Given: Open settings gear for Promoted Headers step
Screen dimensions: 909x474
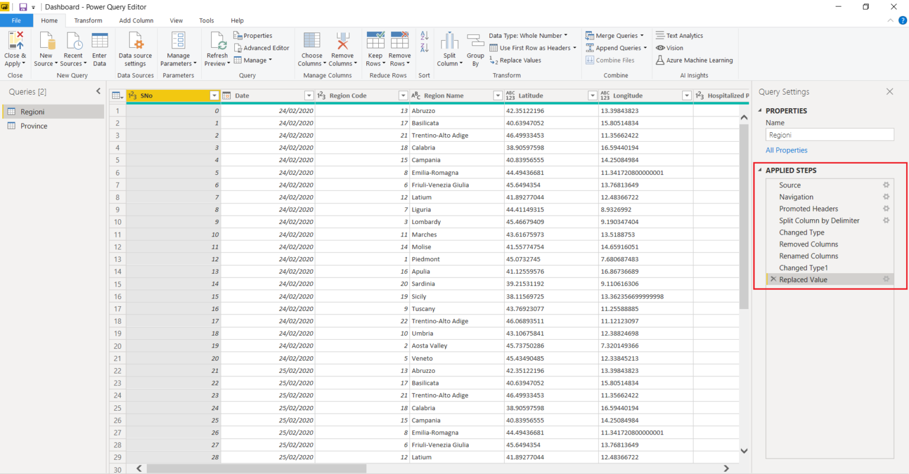Looking at the screenshot, I should (886, 209).
